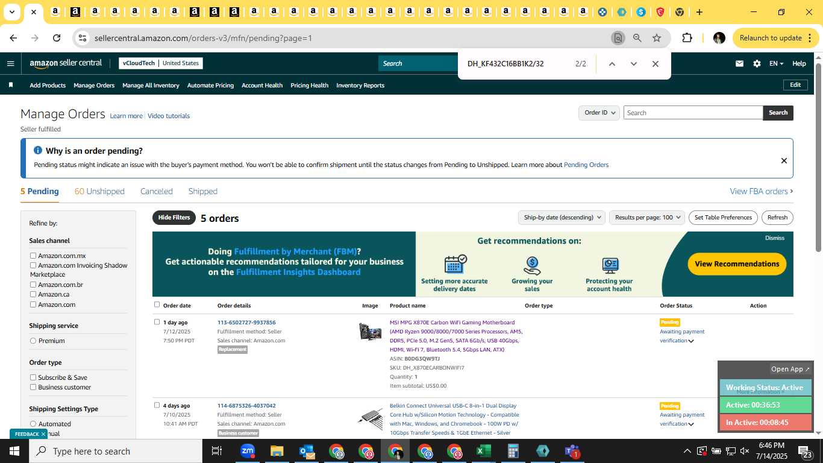Select the Automated shipping settings radio
The width and height of the screenshot is (823, 463).
[33, 424]
